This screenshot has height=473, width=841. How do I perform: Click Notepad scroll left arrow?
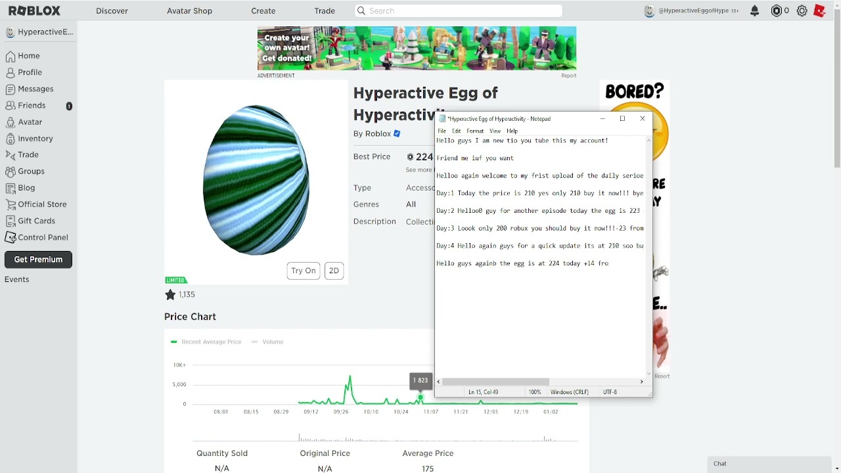click(x=439, y=382)
